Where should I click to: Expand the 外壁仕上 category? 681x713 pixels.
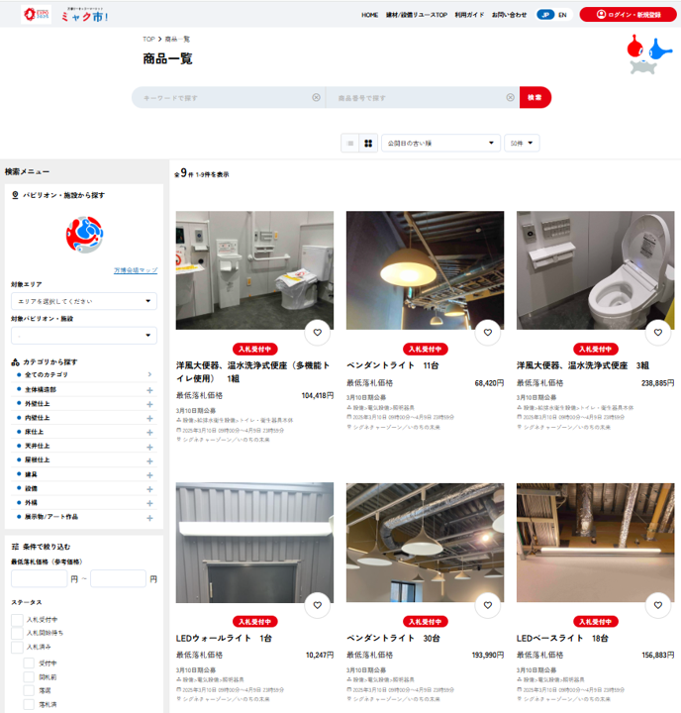point(149,404)
